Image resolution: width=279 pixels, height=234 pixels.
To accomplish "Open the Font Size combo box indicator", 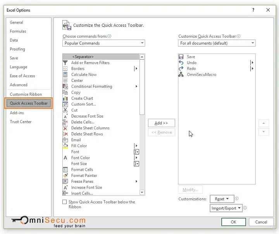I will click(136, 164).
